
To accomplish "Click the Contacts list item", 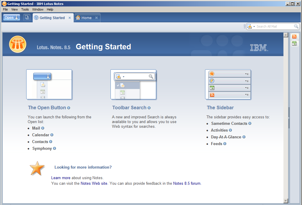I will click(x=40, y=142).
